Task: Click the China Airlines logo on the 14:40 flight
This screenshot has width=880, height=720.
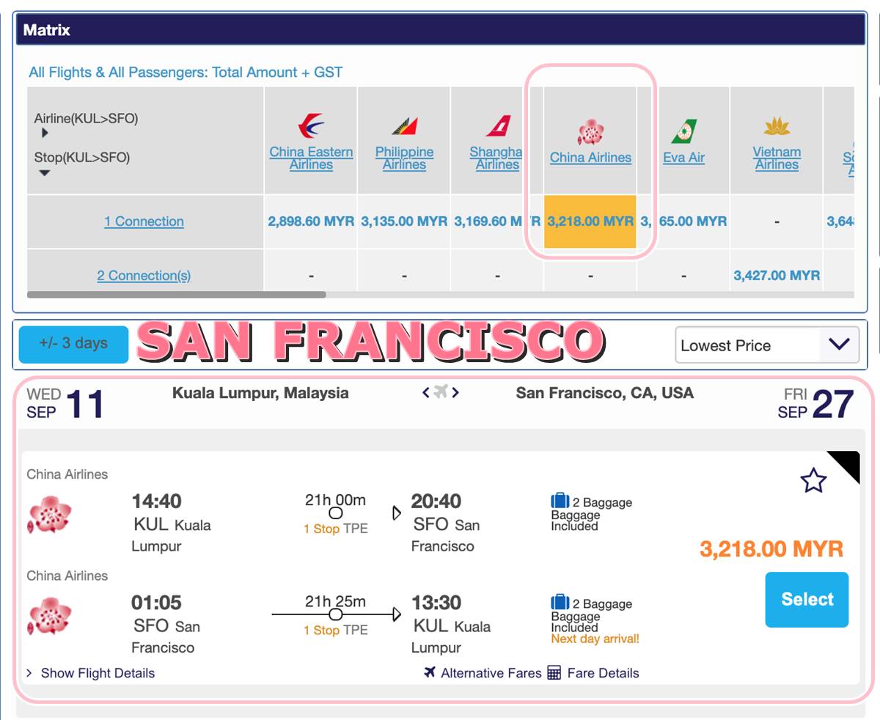Action: pyautogui.click(x=50, y=515)
